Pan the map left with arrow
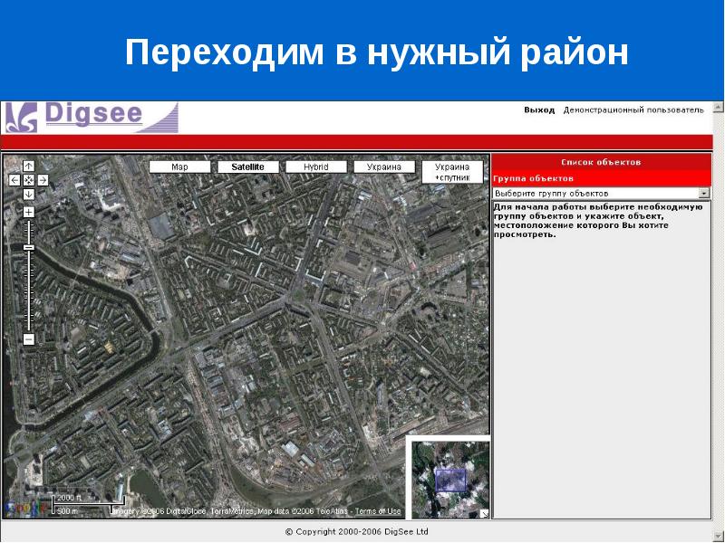 pos(14,180)
